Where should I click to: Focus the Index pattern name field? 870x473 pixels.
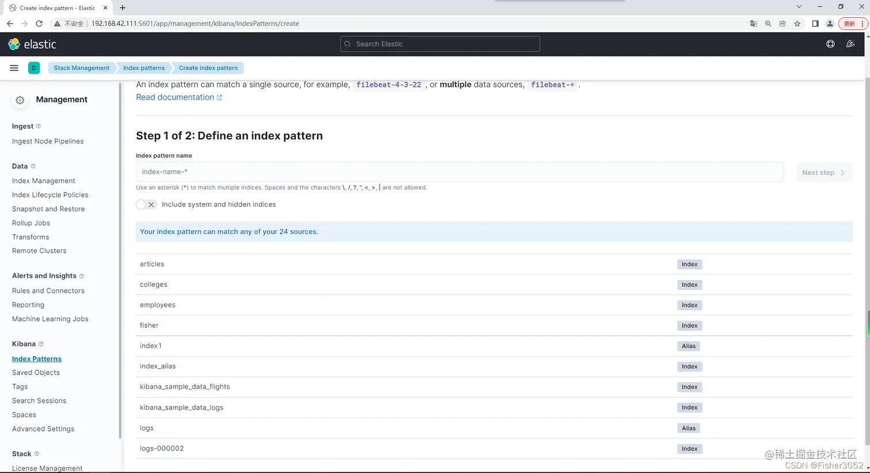460,171
